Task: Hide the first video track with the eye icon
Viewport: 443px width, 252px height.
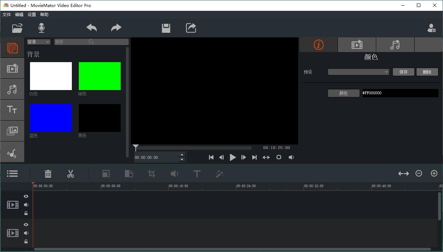Action: click(x=26, y=197)
